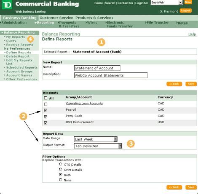
Task: Uncheck the Payroll account checkbox
Action: pos(45,110)
